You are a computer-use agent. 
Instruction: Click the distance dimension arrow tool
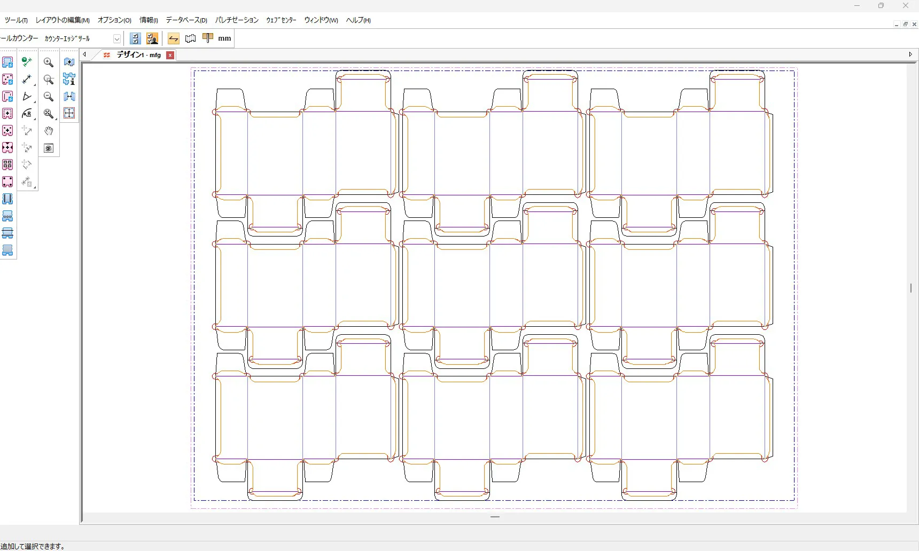click(x=27, y=80)
